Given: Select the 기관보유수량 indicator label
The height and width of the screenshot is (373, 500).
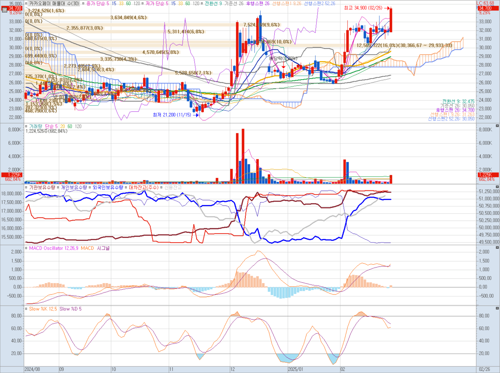Looking at the screenshot, I should [42, 187].
